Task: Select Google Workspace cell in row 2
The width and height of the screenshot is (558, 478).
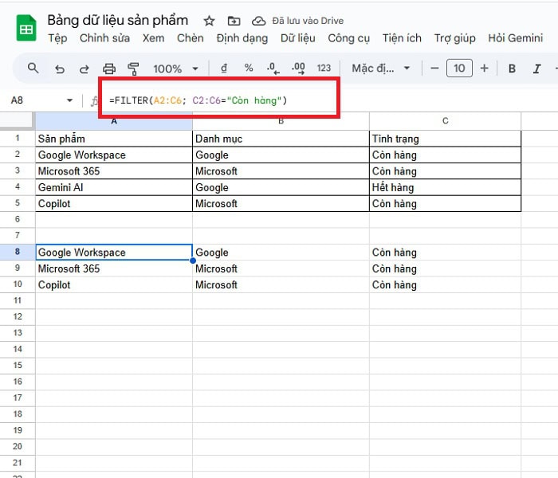Action: click(x=114, y=155)
